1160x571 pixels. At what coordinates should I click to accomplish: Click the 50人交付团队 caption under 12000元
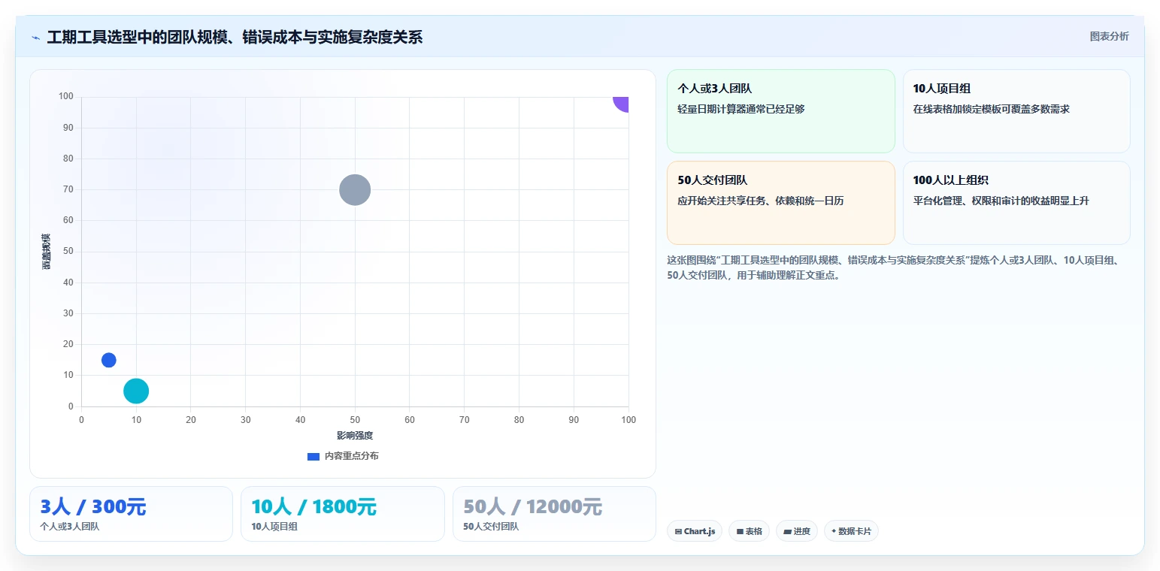(491, 527)
